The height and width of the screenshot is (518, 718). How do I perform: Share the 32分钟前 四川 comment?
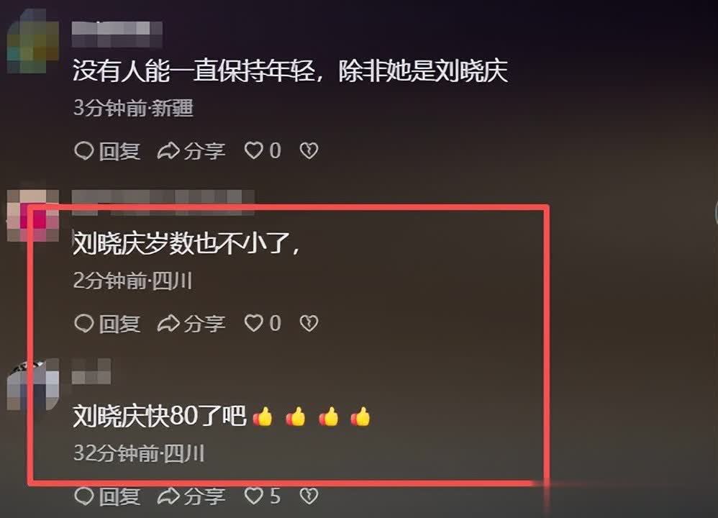pos(191,496)
